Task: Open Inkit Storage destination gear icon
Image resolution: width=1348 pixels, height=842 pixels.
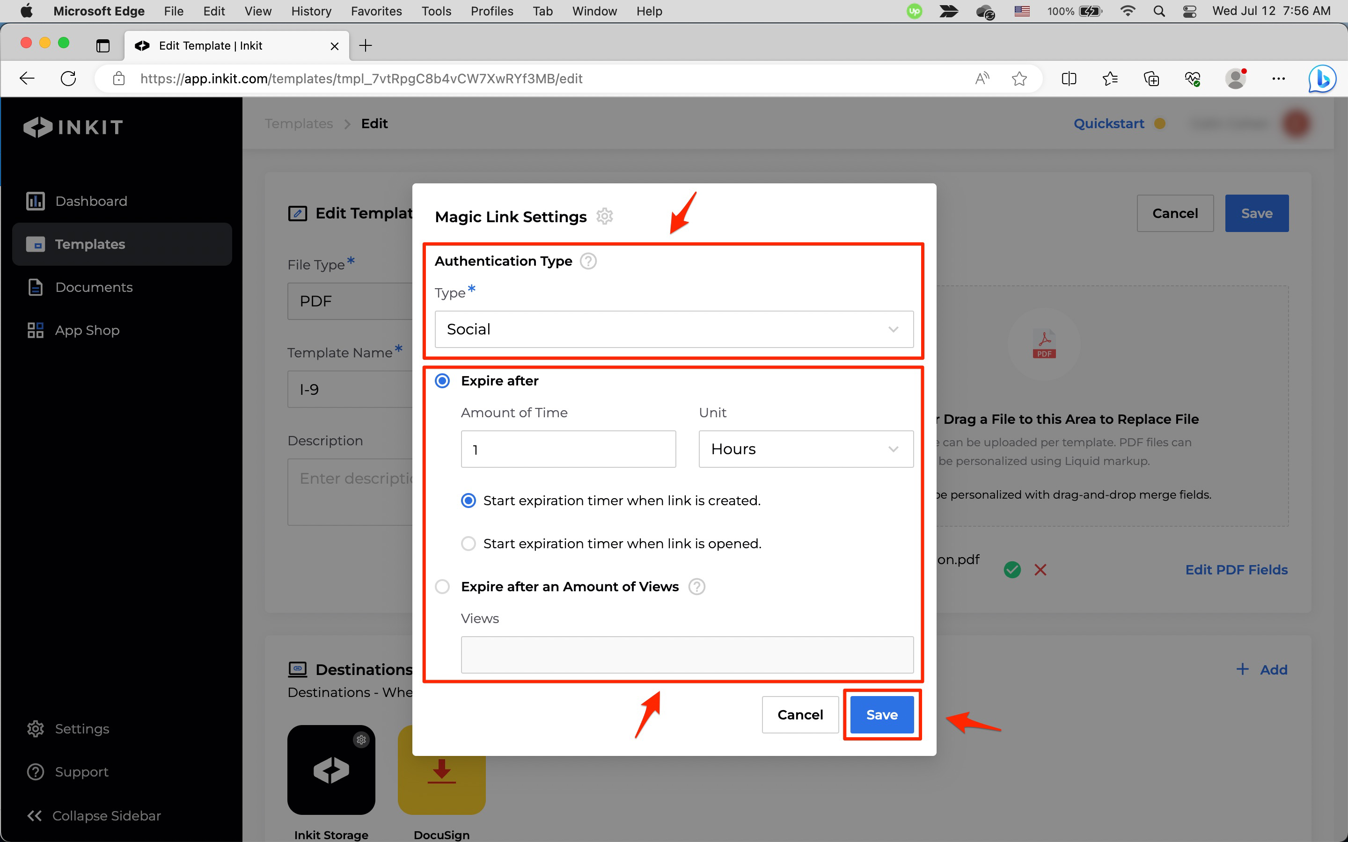Action: [361, 740]
